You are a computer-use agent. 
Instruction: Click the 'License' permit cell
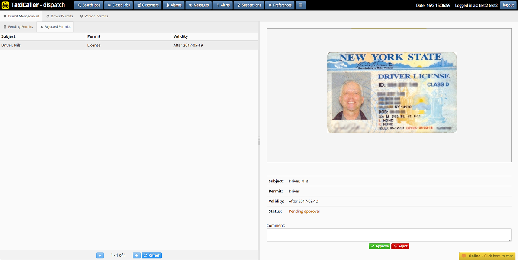pos(129,45)
